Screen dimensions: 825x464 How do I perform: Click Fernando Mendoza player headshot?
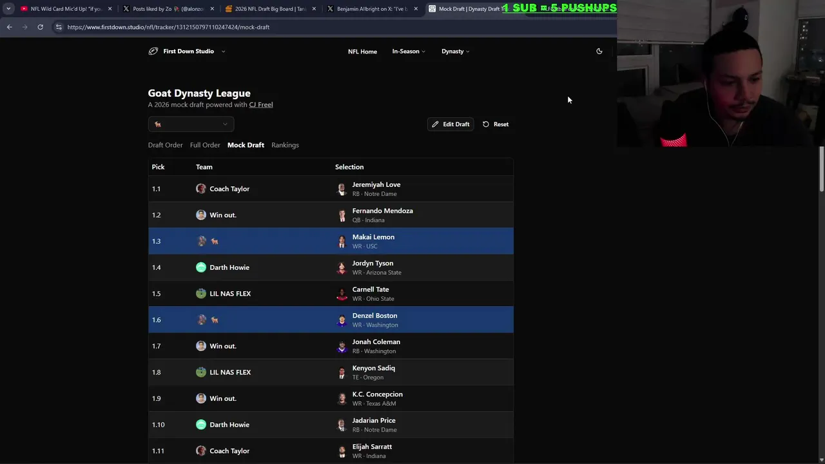click(x=342, y=215)
